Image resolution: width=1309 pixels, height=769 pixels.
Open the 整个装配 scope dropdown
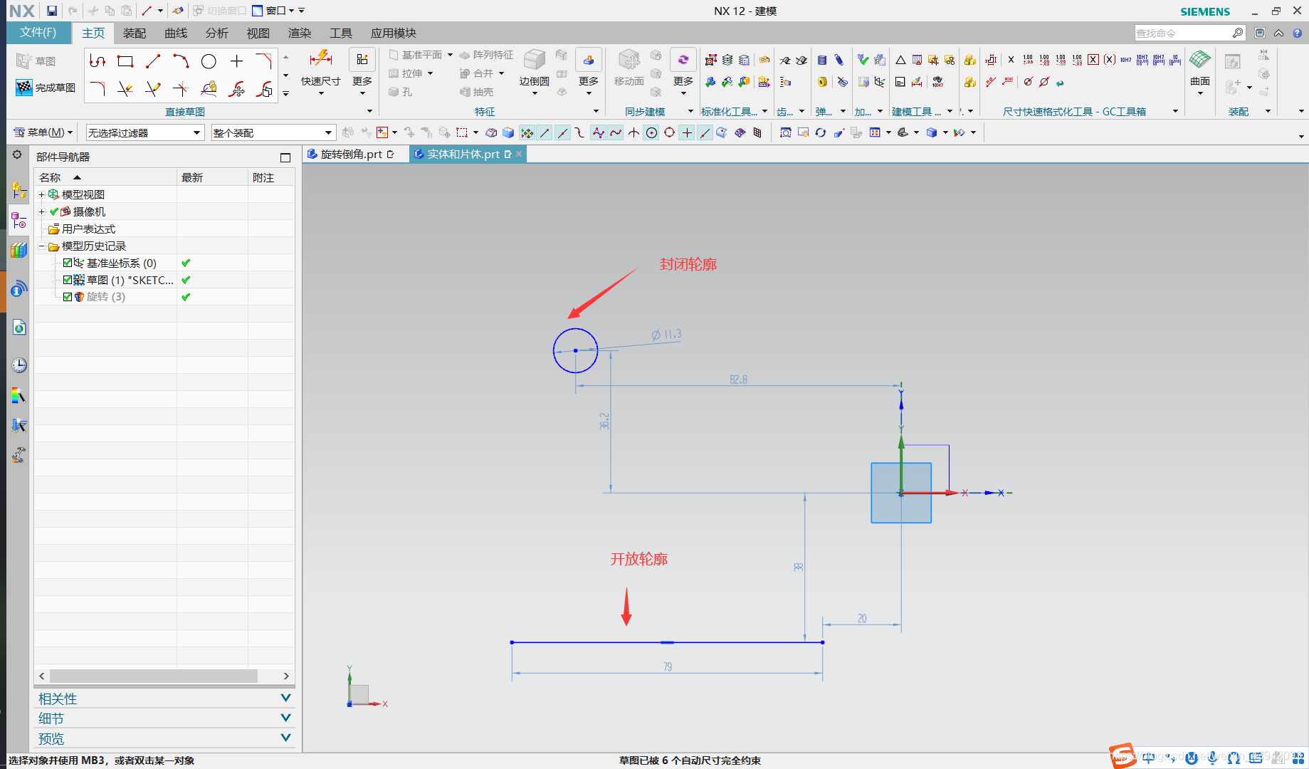pyautogui.click(x=273, y=132)
